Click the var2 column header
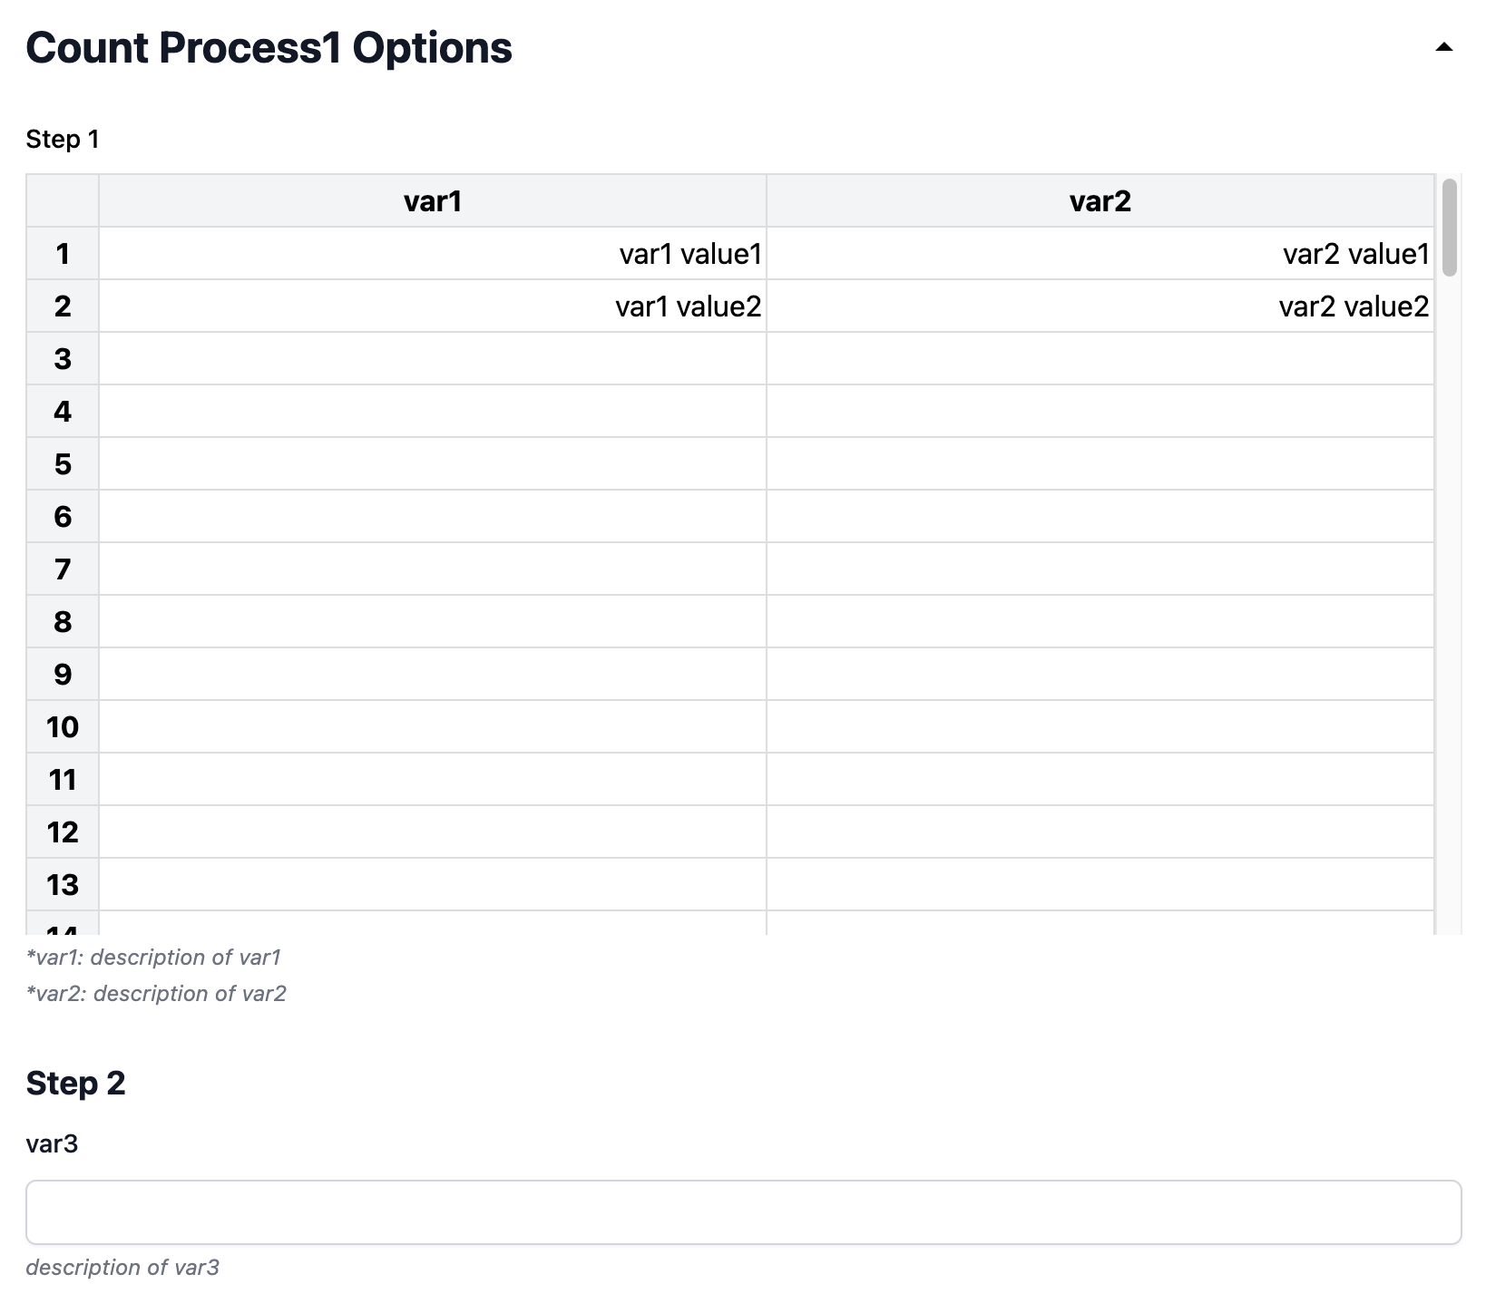 pos(1100,200)
